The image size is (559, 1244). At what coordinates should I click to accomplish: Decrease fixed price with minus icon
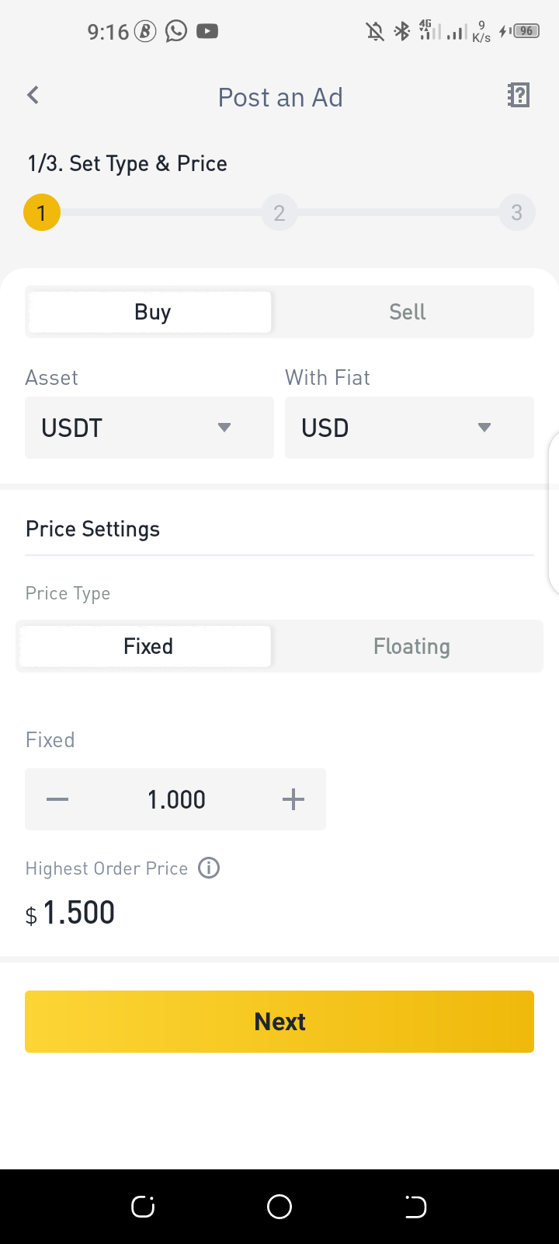click(x=57, y=799)
